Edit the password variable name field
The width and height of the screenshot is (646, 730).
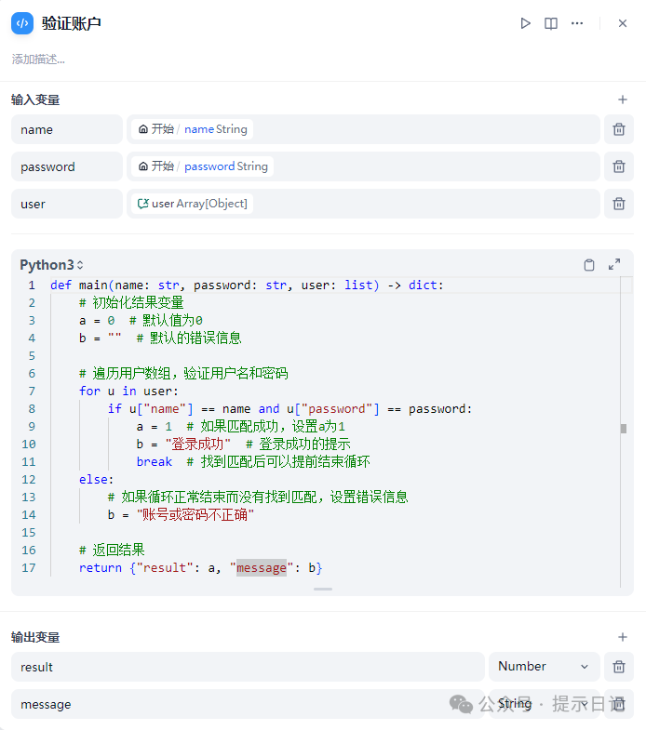(x=67, y=166)
